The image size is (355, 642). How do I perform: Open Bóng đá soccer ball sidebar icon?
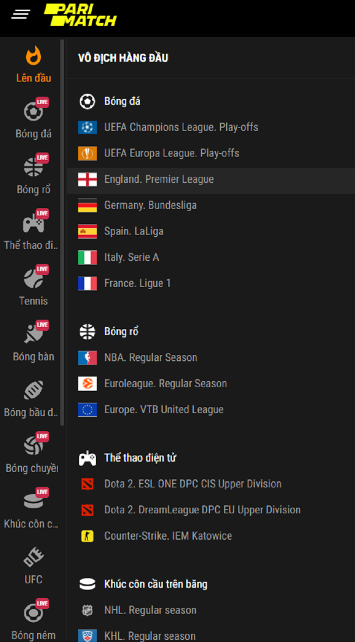click(33, 111)
